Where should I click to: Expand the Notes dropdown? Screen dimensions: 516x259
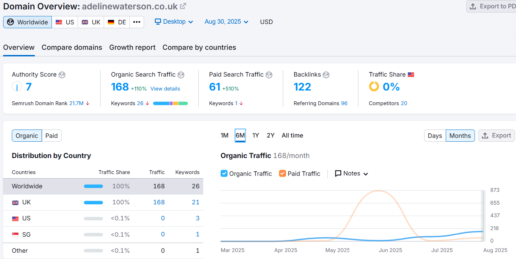[351, 173]
